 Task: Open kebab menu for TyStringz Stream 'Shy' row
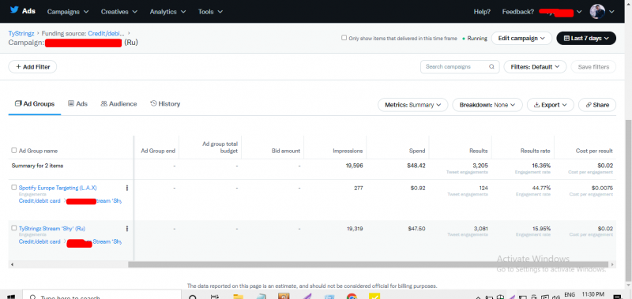pyautogui.click(x=127, y=229)
